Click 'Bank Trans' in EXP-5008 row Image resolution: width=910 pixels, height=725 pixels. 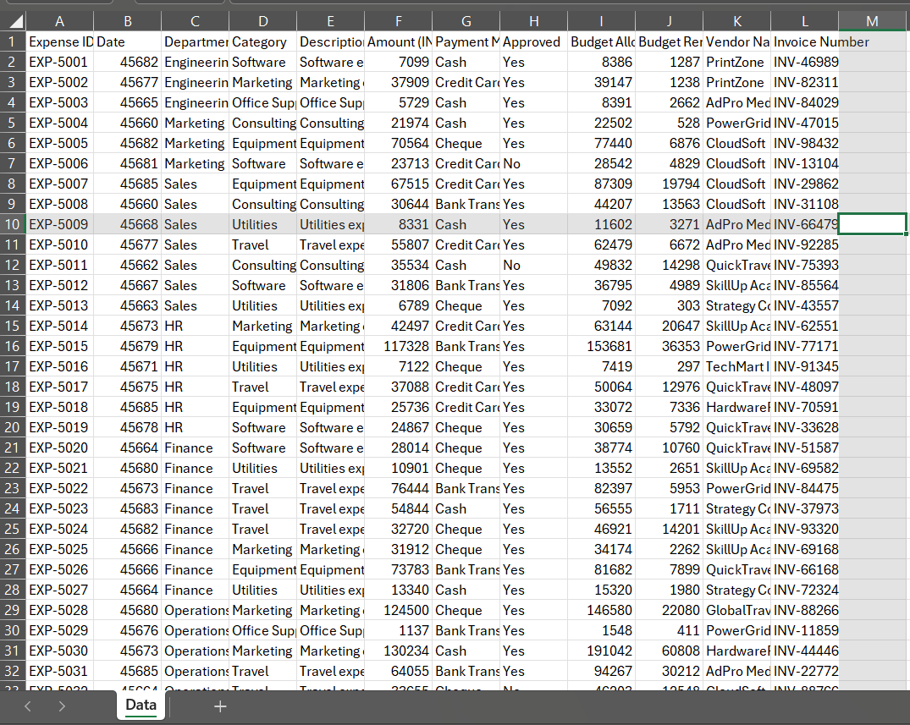466,204
